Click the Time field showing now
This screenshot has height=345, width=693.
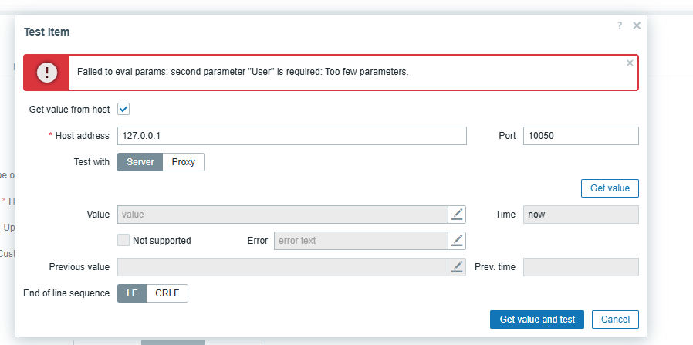[x=581, y=215]
